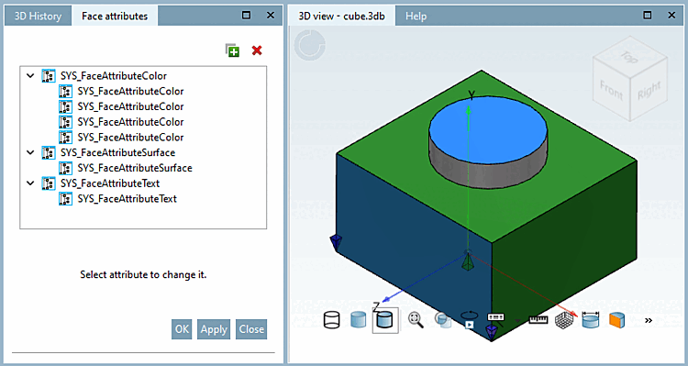
Task: Select the child SYS_FaceAttributeSurface entry
Action: 135,168
